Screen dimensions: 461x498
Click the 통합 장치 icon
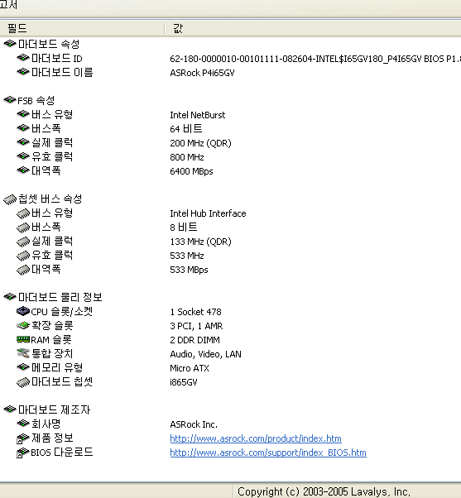point(23,353)
